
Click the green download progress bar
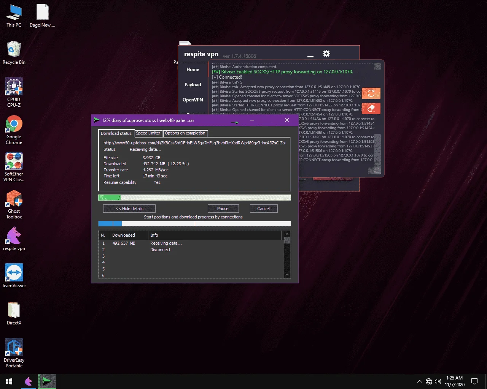tap(194, 198)
